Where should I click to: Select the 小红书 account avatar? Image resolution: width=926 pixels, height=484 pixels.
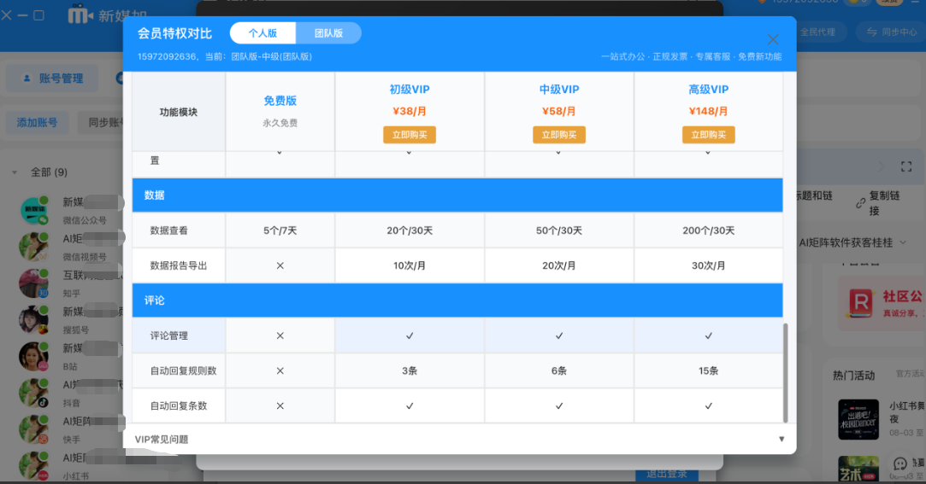coord(33,466)
